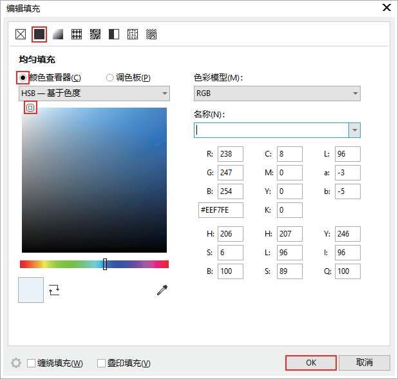Click the K value field
The height and width of the screenshot is (379, 398).
point(290,210)
